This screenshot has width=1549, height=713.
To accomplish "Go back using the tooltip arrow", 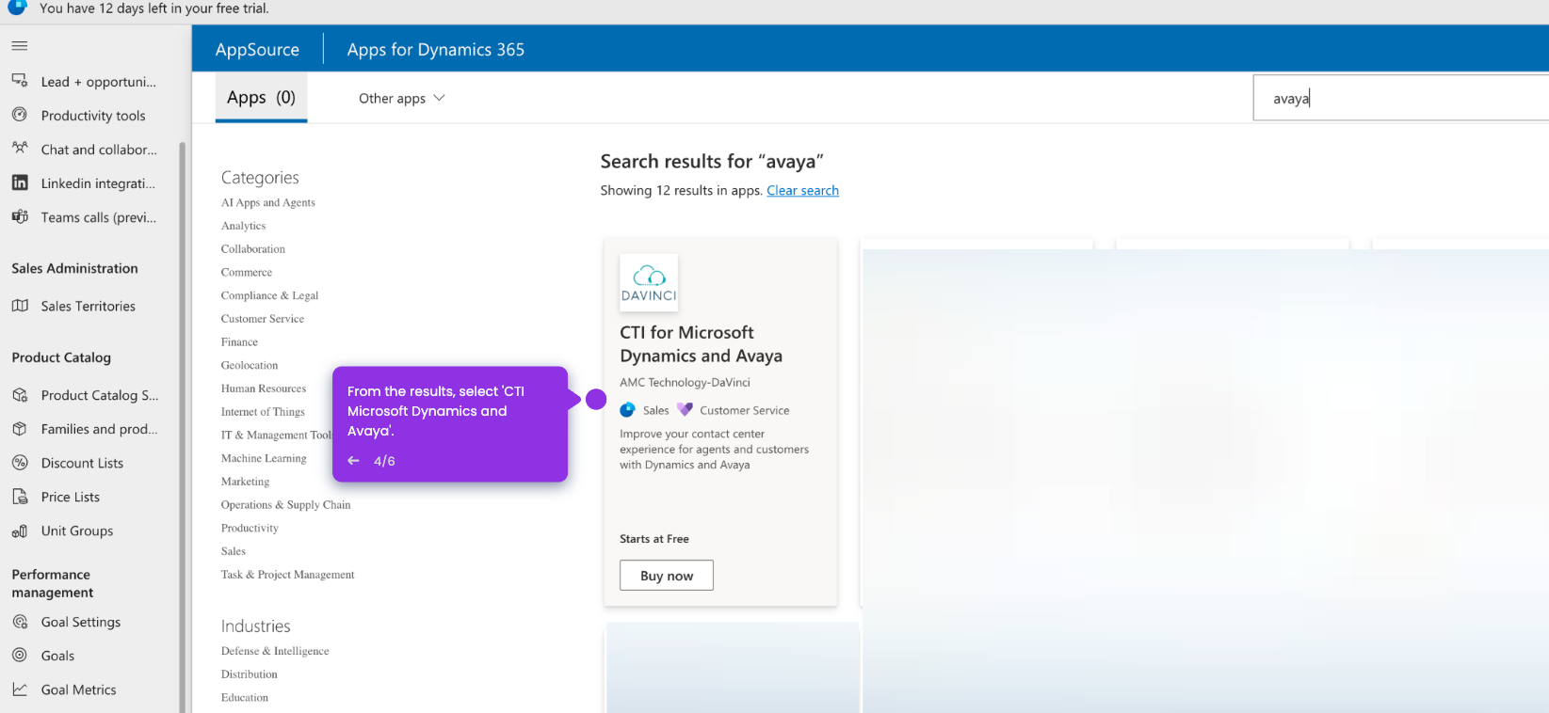I will (354, 461).
